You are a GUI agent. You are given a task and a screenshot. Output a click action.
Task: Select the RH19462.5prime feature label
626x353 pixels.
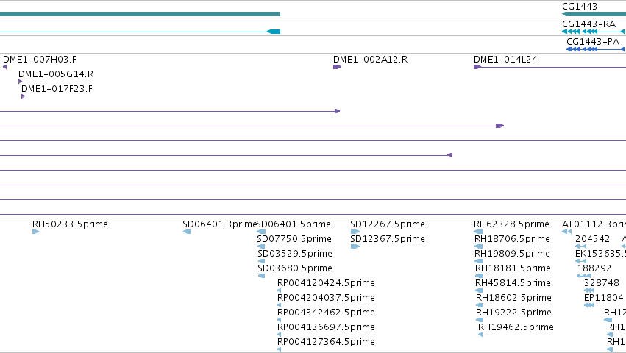pos(516,327)
